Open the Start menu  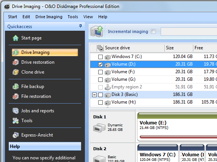click(13, 17)
